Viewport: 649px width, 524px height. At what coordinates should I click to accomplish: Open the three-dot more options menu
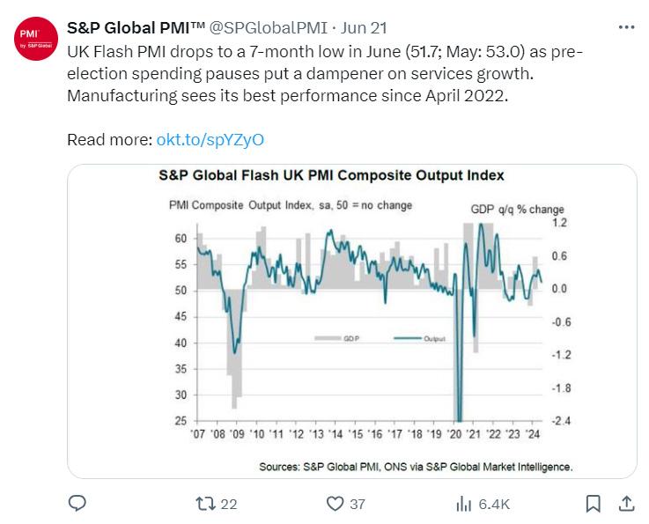click(x=626, y=27)
